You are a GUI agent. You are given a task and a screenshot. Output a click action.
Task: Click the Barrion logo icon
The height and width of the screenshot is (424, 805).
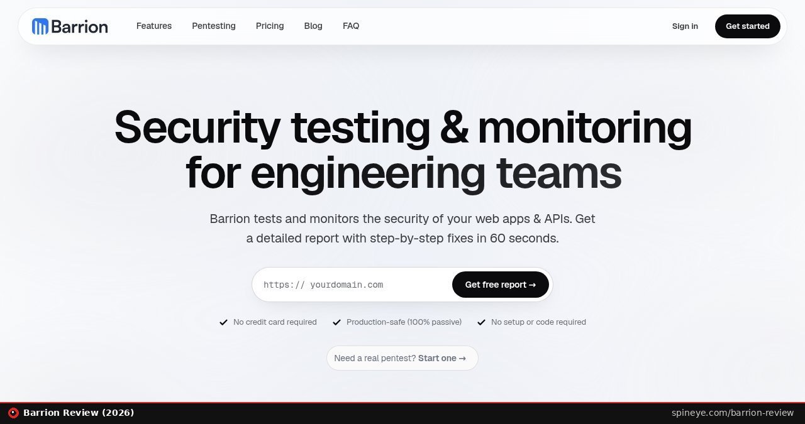[x=40, y=26]
